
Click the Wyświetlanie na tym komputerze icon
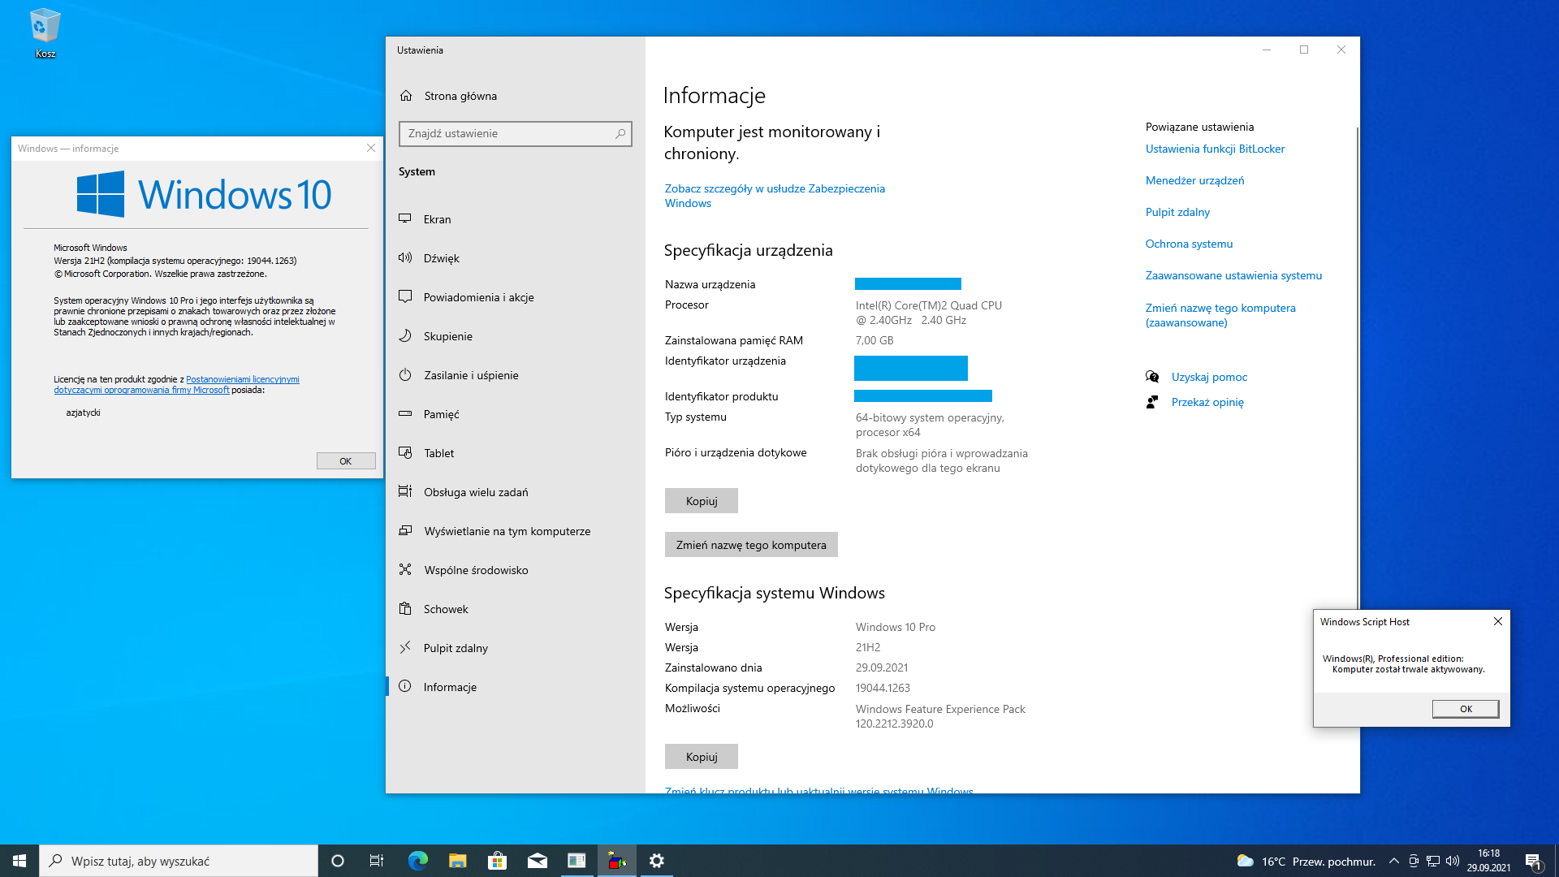(405, 531)
